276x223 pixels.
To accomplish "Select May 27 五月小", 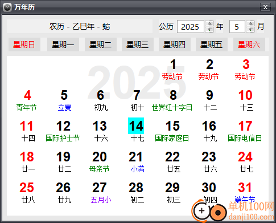I will click(101, 193).
